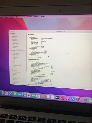Select FireWire in the sidebar

click(x=14, y=48)
